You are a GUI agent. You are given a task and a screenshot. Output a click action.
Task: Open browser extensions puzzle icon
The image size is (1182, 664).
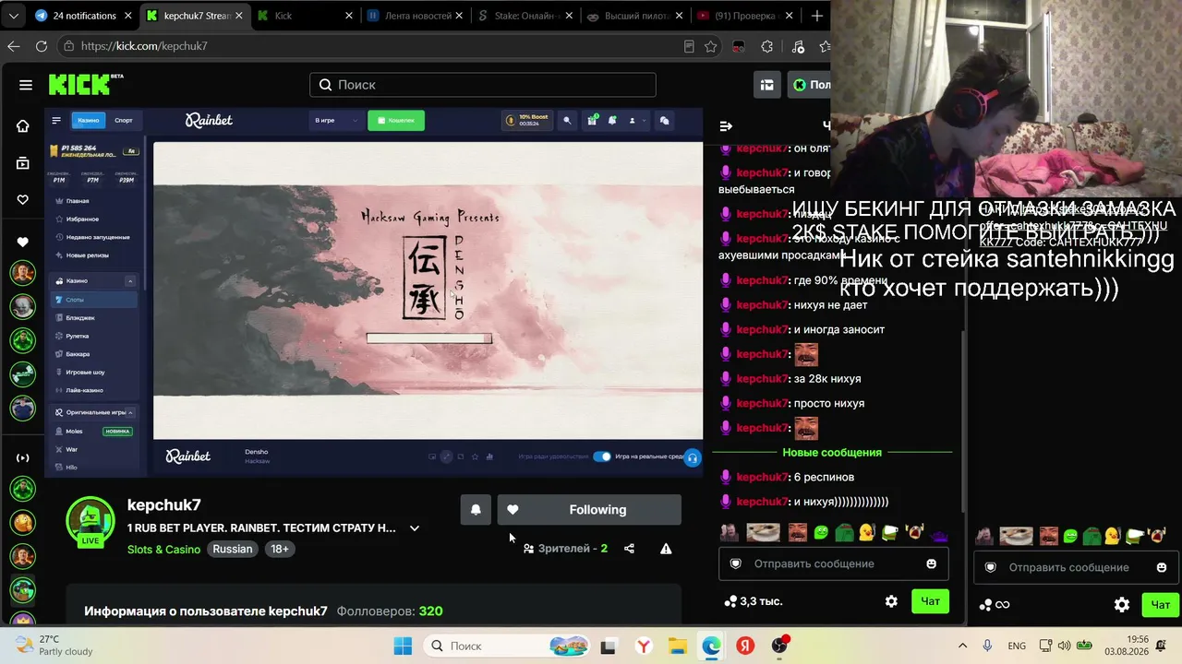pos(767,46)
